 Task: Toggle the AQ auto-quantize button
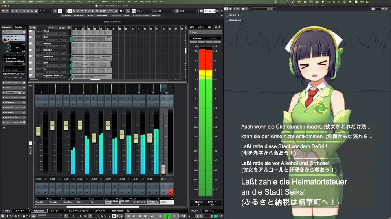point(34,216)
